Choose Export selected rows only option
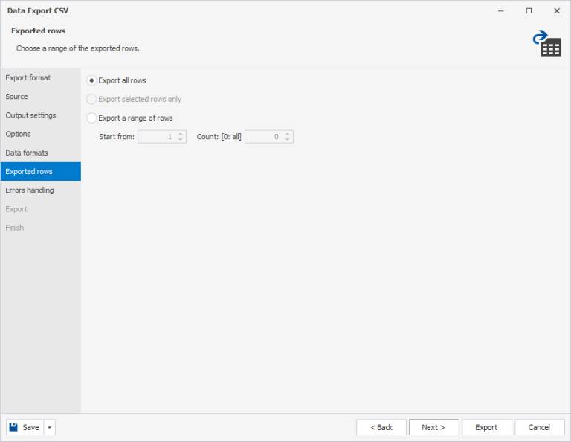The image size is (571, 442). point(92,99)
